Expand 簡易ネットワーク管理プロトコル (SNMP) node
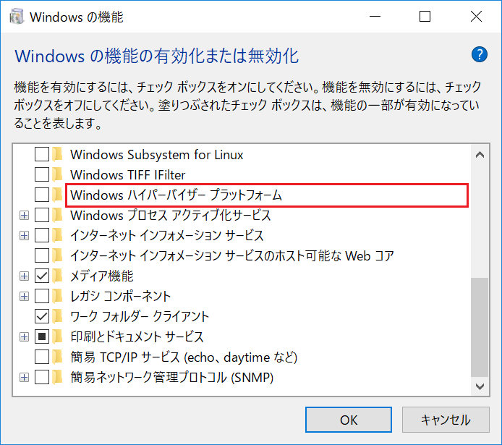This screenshot has height=445, width=502. click(x=24, y=377)
